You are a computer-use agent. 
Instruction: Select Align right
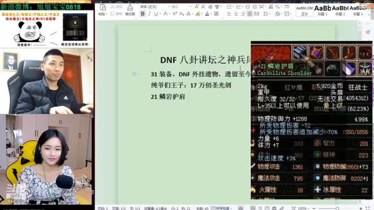tap(243, 14)
